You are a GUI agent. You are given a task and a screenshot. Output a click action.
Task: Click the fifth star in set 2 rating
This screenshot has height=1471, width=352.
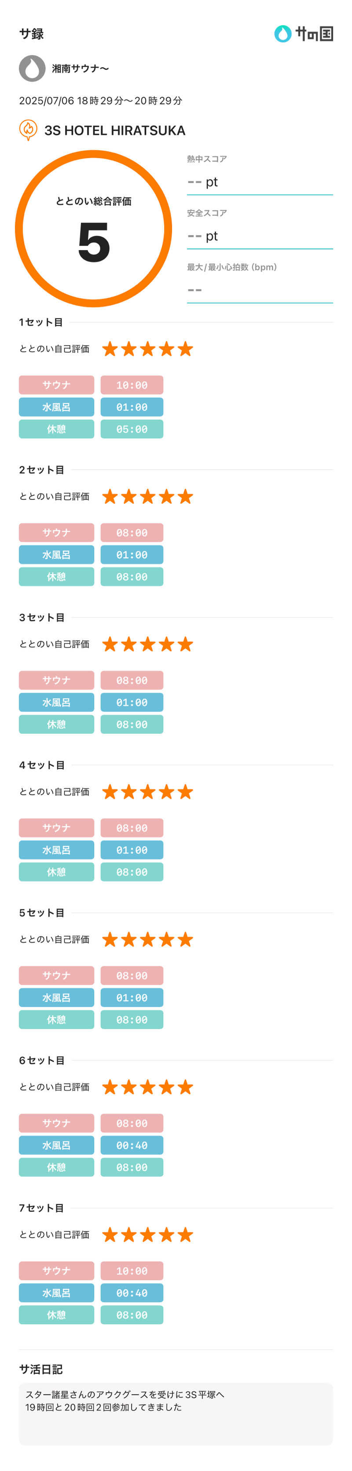pos(185,497)
